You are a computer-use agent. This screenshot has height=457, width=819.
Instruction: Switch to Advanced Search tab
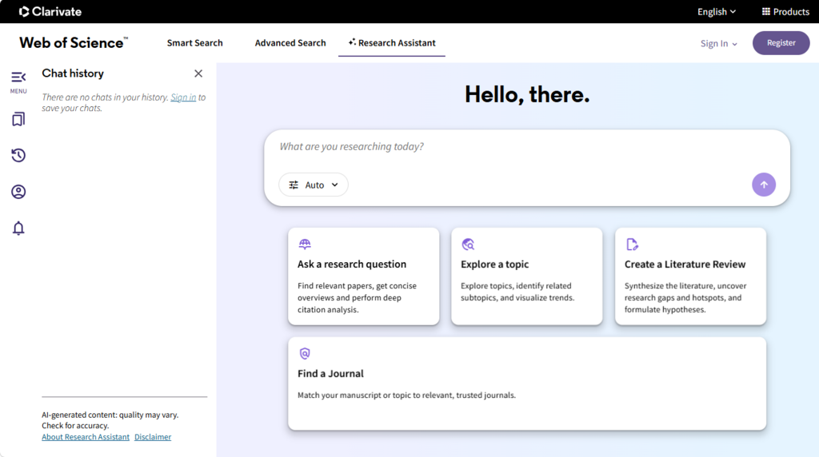click(290, 43)
